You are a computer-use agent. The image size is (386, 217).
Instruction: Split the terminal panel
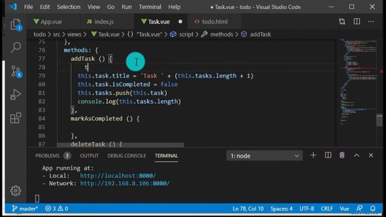click(328, 156)
